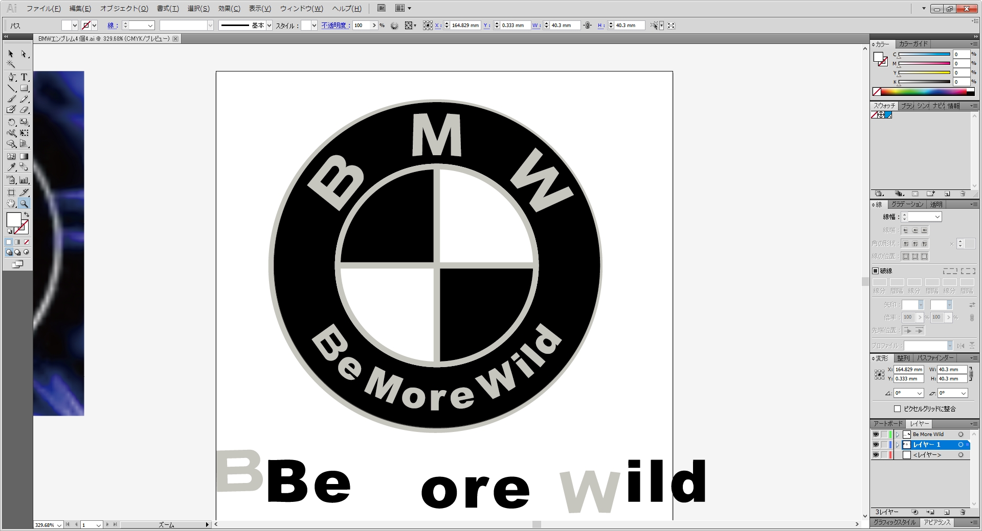
Task: Switch to the Direct Selection tool
Action: pyautogui.click(x=24, y=54)
